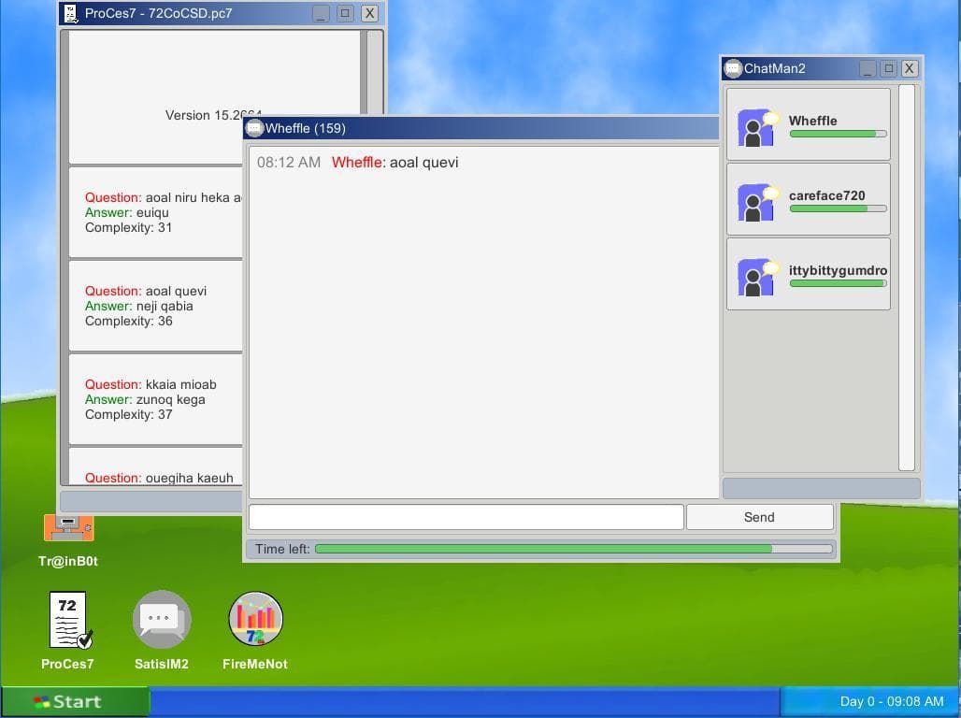
Task: Focus the chat message input field
Action: click(466, 517)
